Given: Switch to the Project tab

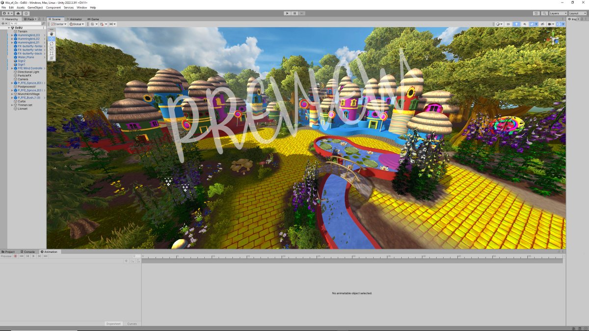Looking at the screenshot, I should (8, 252).
